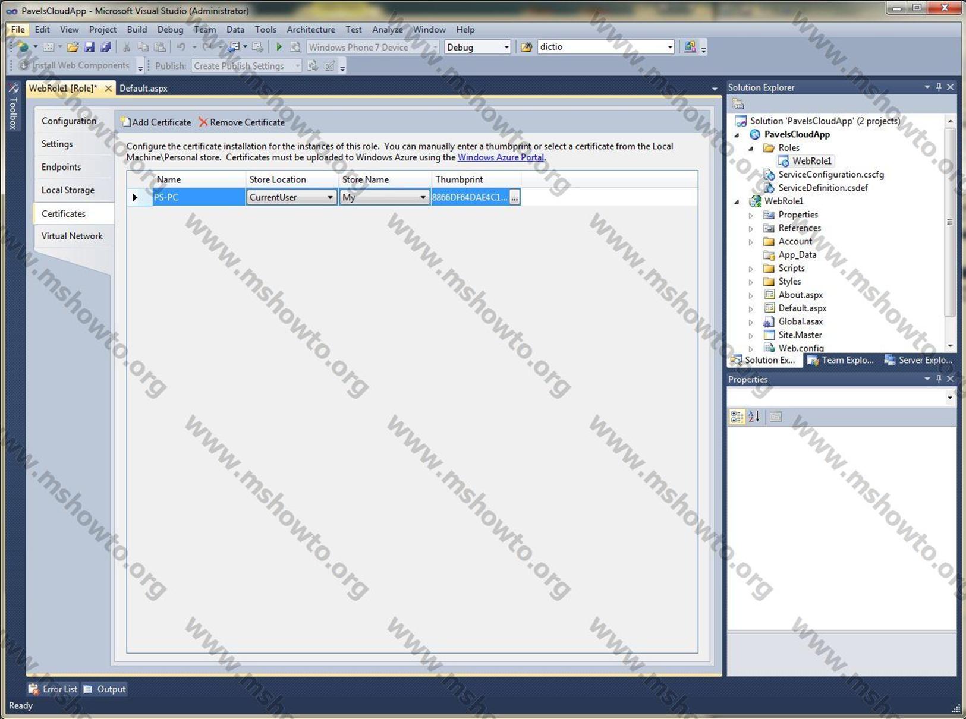Image resolution: width=966 pixels, height=719 pixels.
Task: Open the Build menu
Action: 137,30
